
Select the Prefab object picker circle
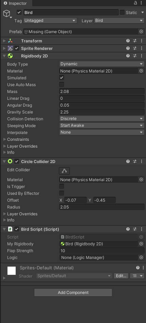pyautogui.click(x=141, y=31)
